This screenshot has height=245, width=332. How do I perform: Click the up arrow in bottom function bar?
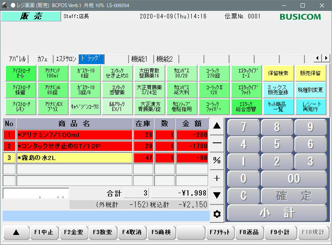pos(16,232)
